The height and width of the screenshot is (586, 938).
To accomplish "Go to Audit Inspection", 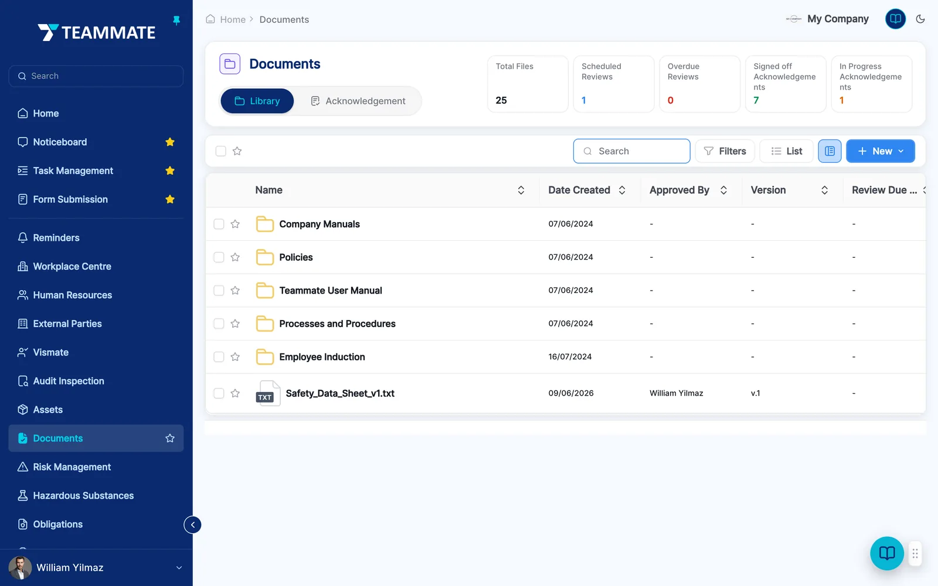I will pos(96,381).
